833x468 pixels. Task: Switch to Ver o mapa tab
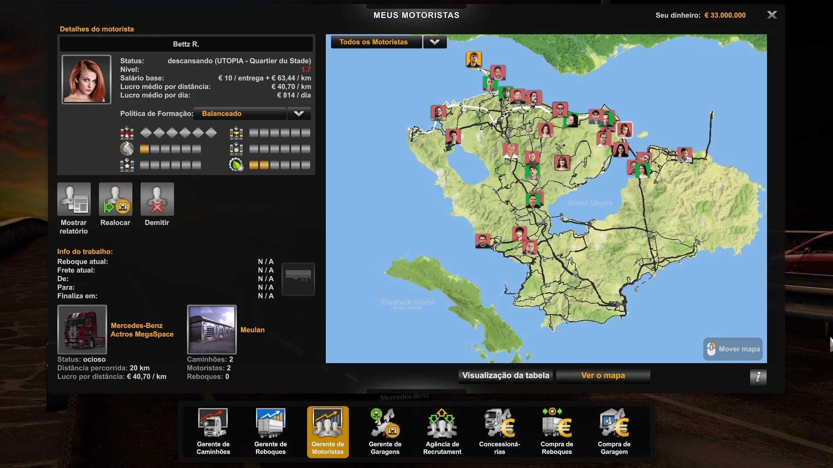[x=603, y=376]
